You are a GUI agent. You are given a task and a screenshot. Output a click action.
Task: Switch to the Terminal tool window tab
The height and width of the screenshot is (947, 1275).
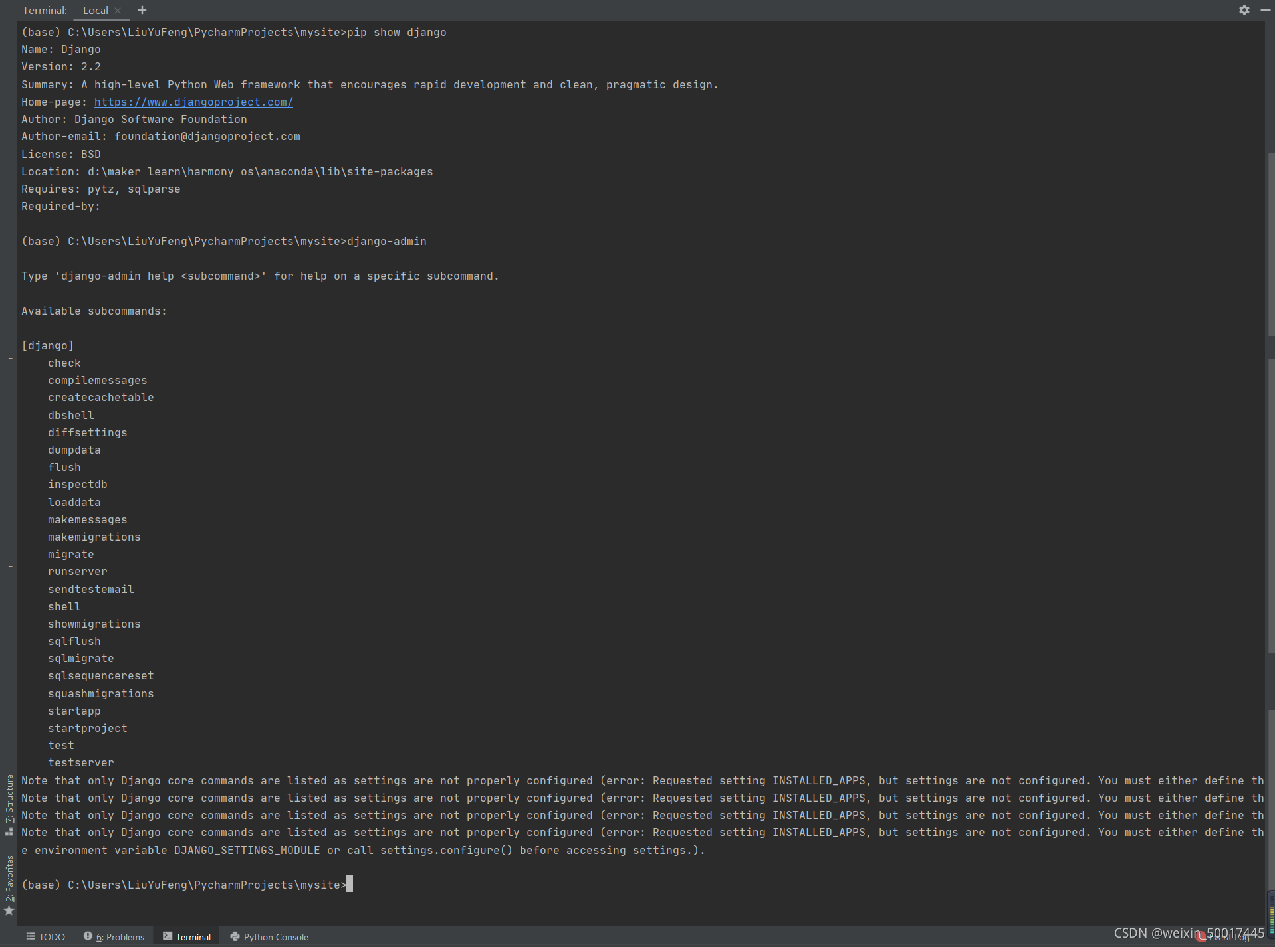point(187,937)
